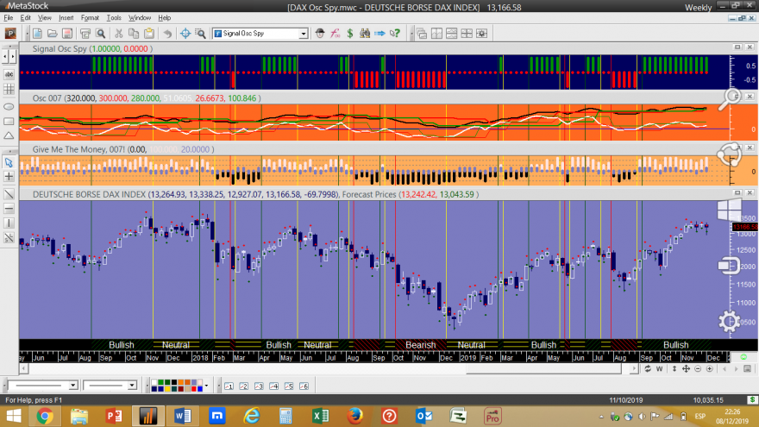This screenshot has height=427, width=759.
Task: Click the Paste clipboard icon
Action: coord(149,34)
